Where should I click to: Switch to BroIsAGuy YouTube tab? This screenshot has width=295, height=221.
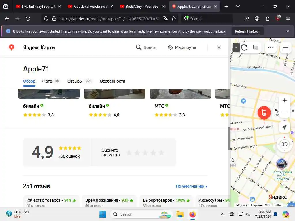click(142, 6)
